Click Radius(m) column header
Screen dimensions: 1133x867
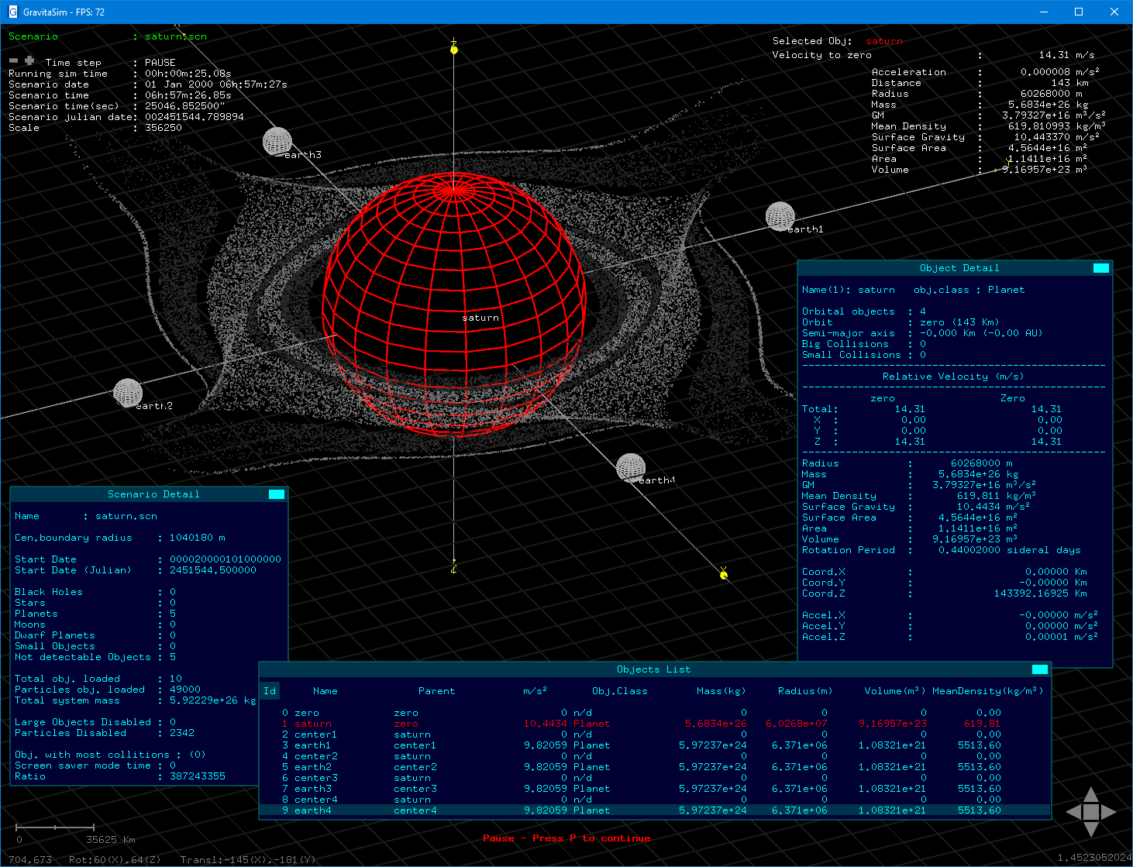805,691
